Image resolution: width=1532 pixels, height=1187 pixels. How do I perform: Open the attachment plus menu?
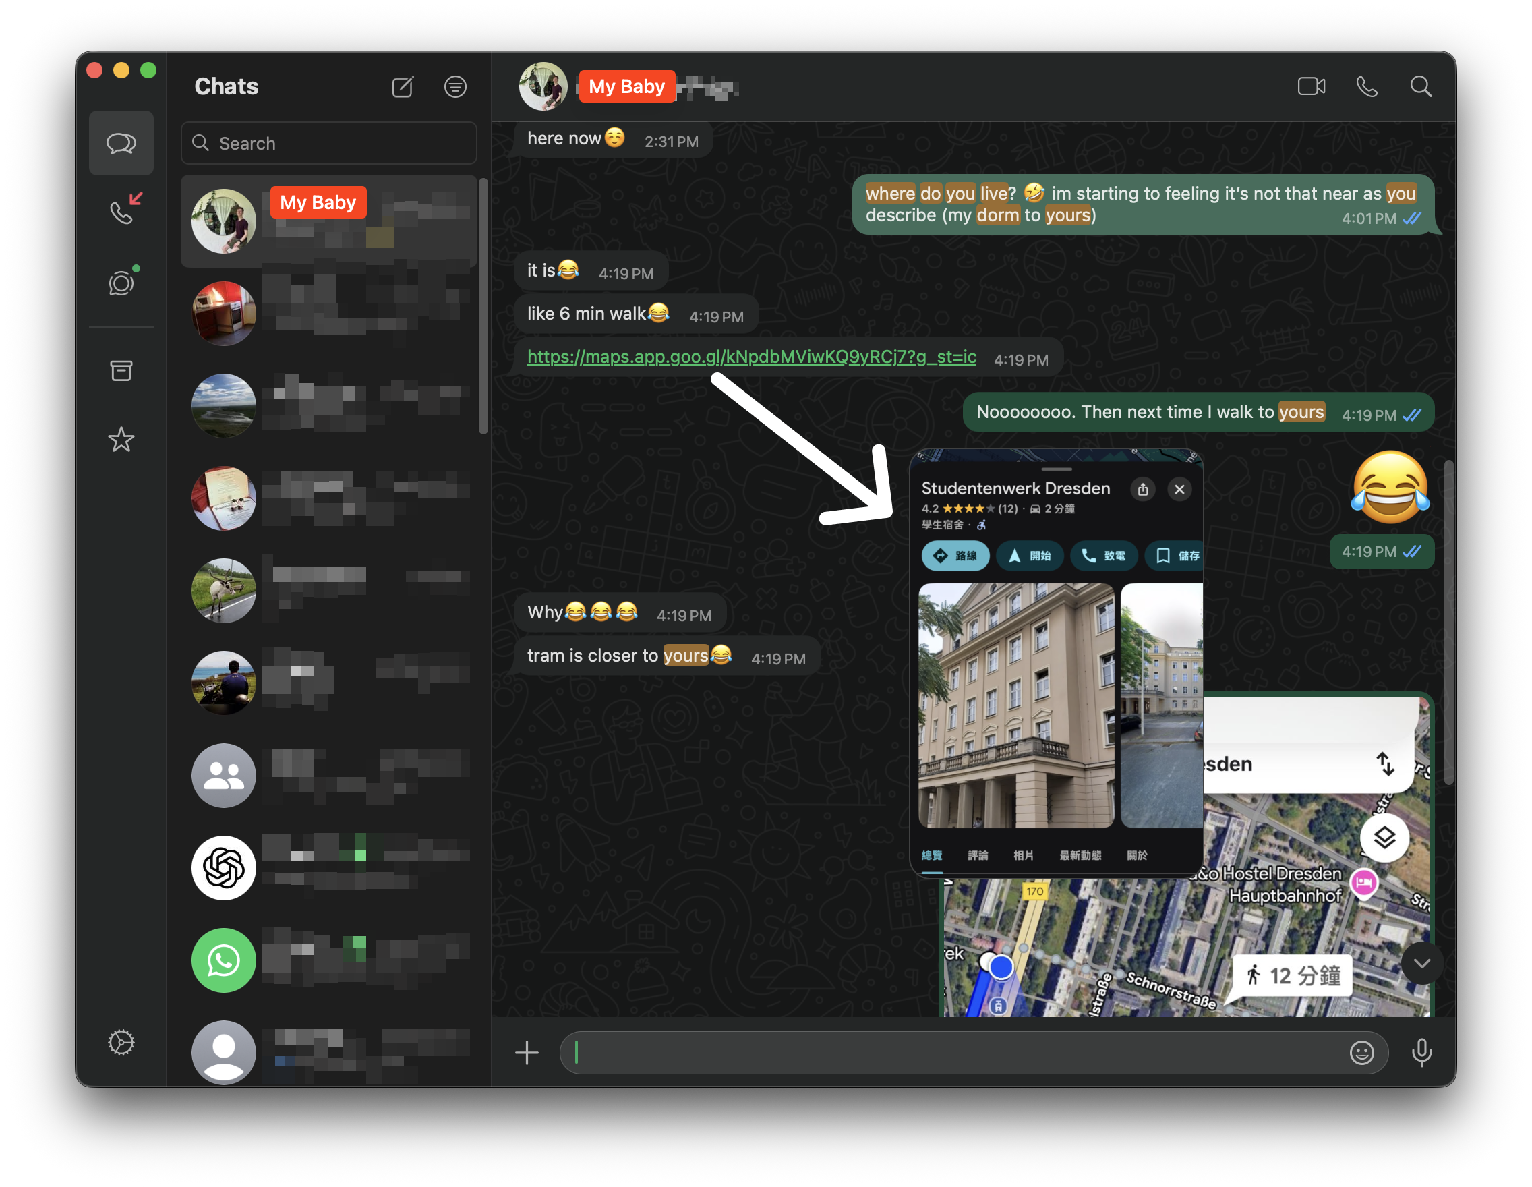coord(527,1052)
